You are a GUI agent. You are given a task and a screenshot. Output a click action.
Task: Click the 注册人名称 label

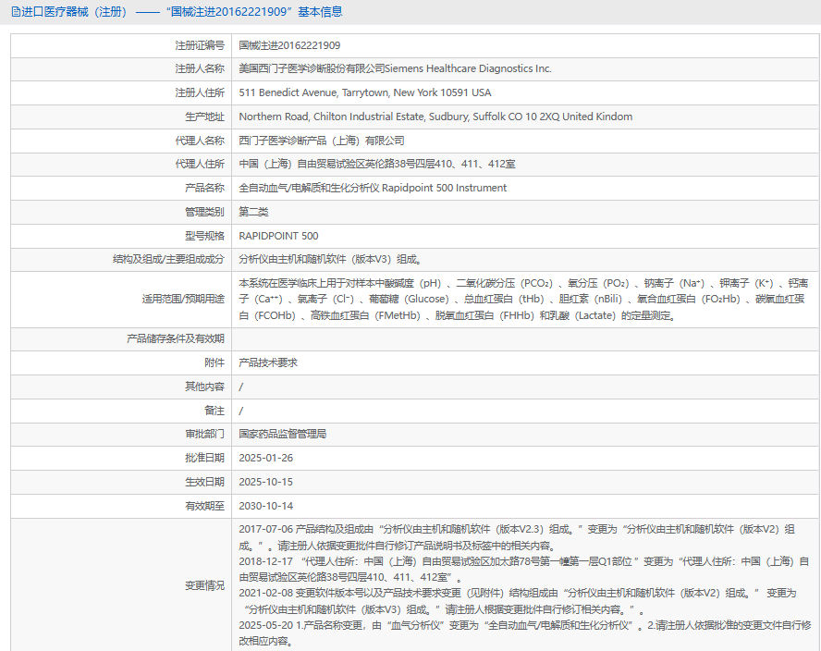pos(200,68)
